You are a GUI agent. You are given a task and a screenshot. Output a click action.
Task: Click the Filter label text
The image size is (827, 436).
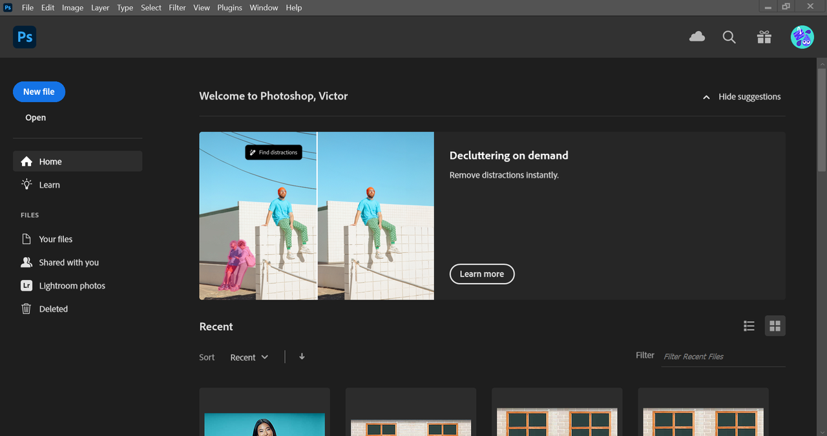pos(645,355)
